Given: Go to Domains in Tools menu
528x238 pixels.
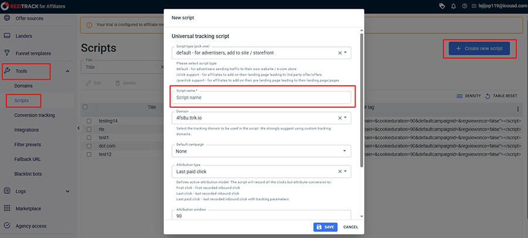Looking at the screenshot, I should [x=23, y=86].
